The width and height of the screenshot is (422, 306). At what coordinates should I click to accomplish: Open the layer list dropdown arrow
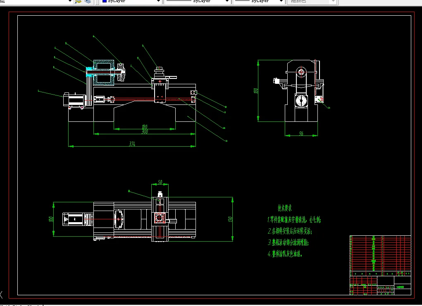coord(70,1)
